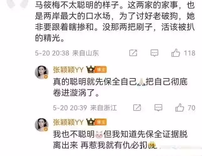This screenshot has width=202, height=156.
Task: Tap the 博主 tag on second reply
Action: click(x=101, y=122)
